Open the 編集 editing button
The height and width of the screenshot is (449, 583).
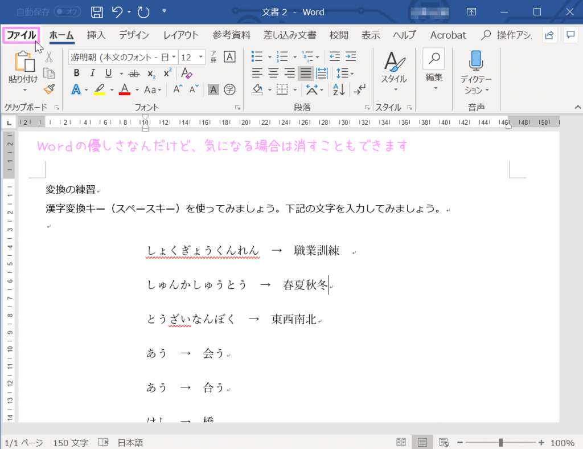(x=434, y=70)
